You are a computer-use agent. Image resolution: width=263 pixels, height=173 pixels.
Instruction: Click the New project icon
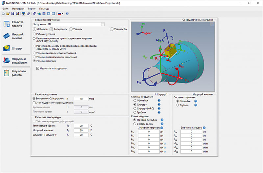[3, 13]
